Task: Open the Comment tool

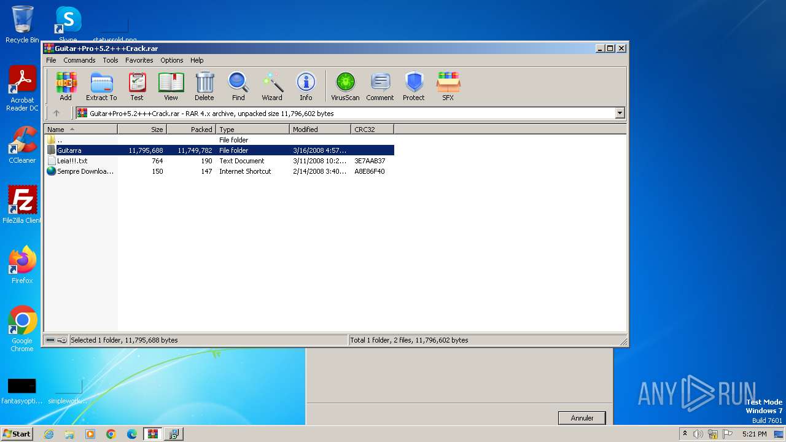Action: [x=380, y=87]
